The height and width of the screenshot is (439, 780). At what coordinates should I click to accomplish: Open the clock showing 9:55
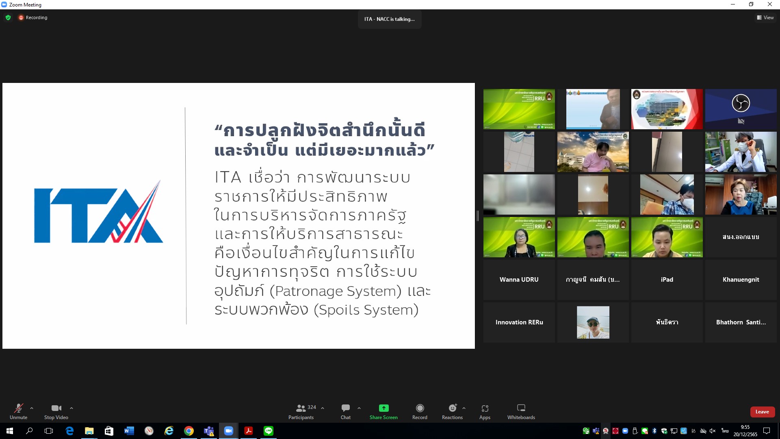point(745,431)
